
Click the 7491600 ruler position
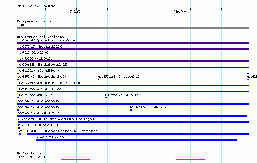[76, 12]
